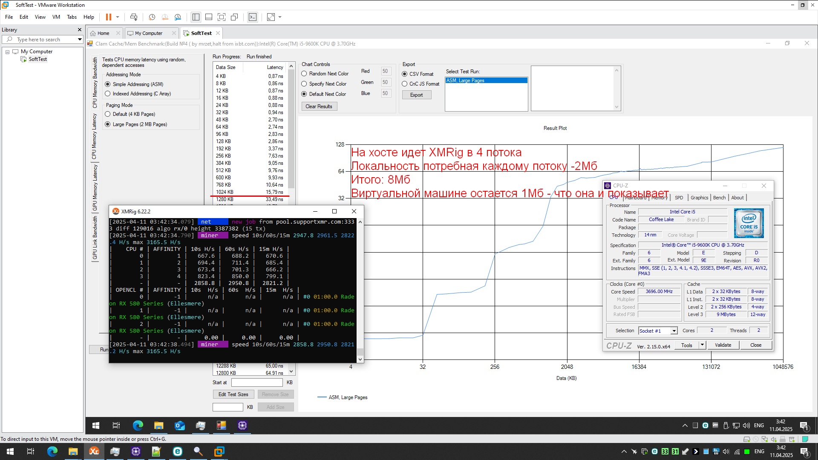This screenshot has height=460, width=818.
Task: Select Indexed Addressing (C Array) option
Action: tap(108, 94)
